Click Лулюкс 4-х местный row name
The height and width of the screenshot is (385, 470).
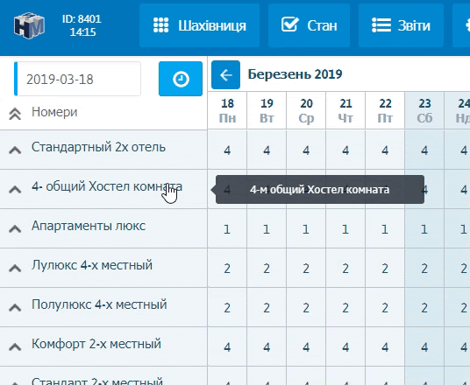click(92, 265)
